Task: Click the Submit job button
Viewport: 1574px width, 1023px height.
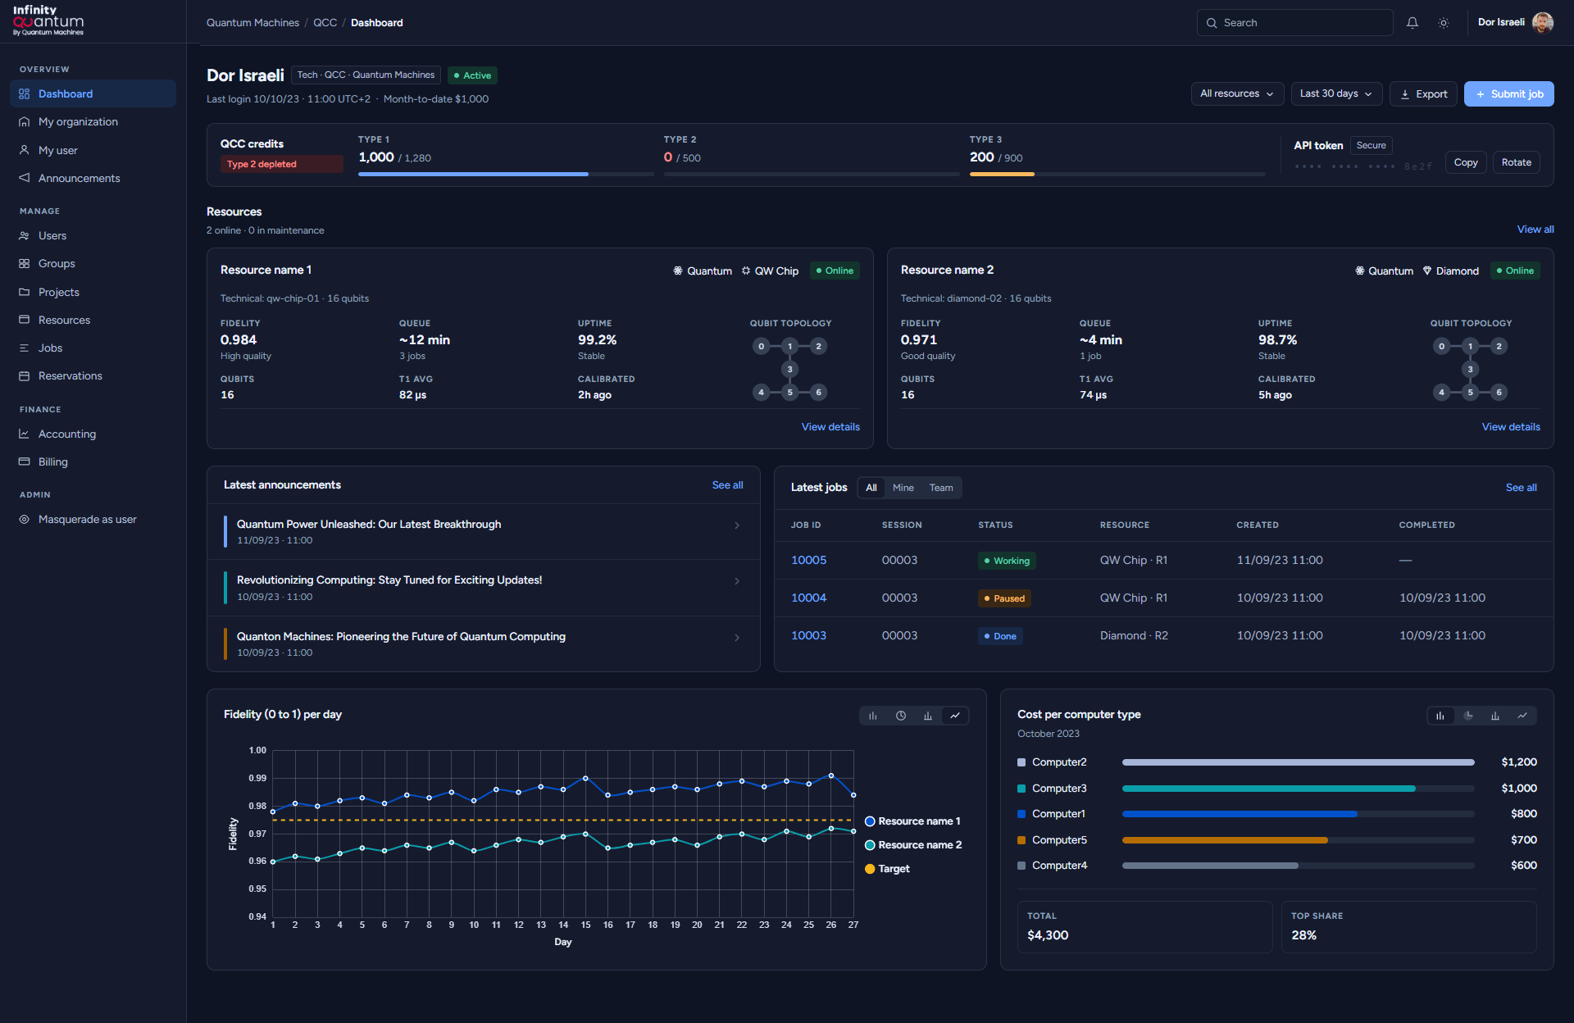Action: [1508, 93]
